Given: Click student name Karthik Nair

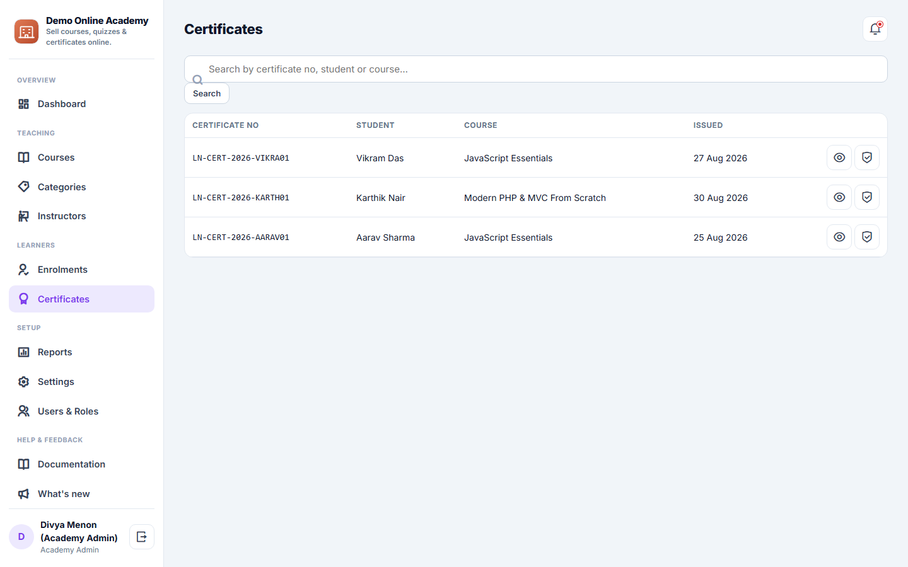Looking at the screenshot, I should point(381,198).
